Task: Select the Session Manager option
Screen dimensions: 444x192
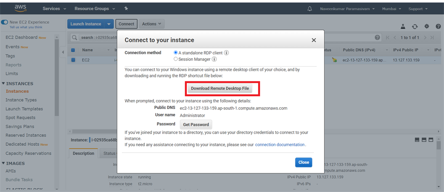Action: (x=176, y=59)
